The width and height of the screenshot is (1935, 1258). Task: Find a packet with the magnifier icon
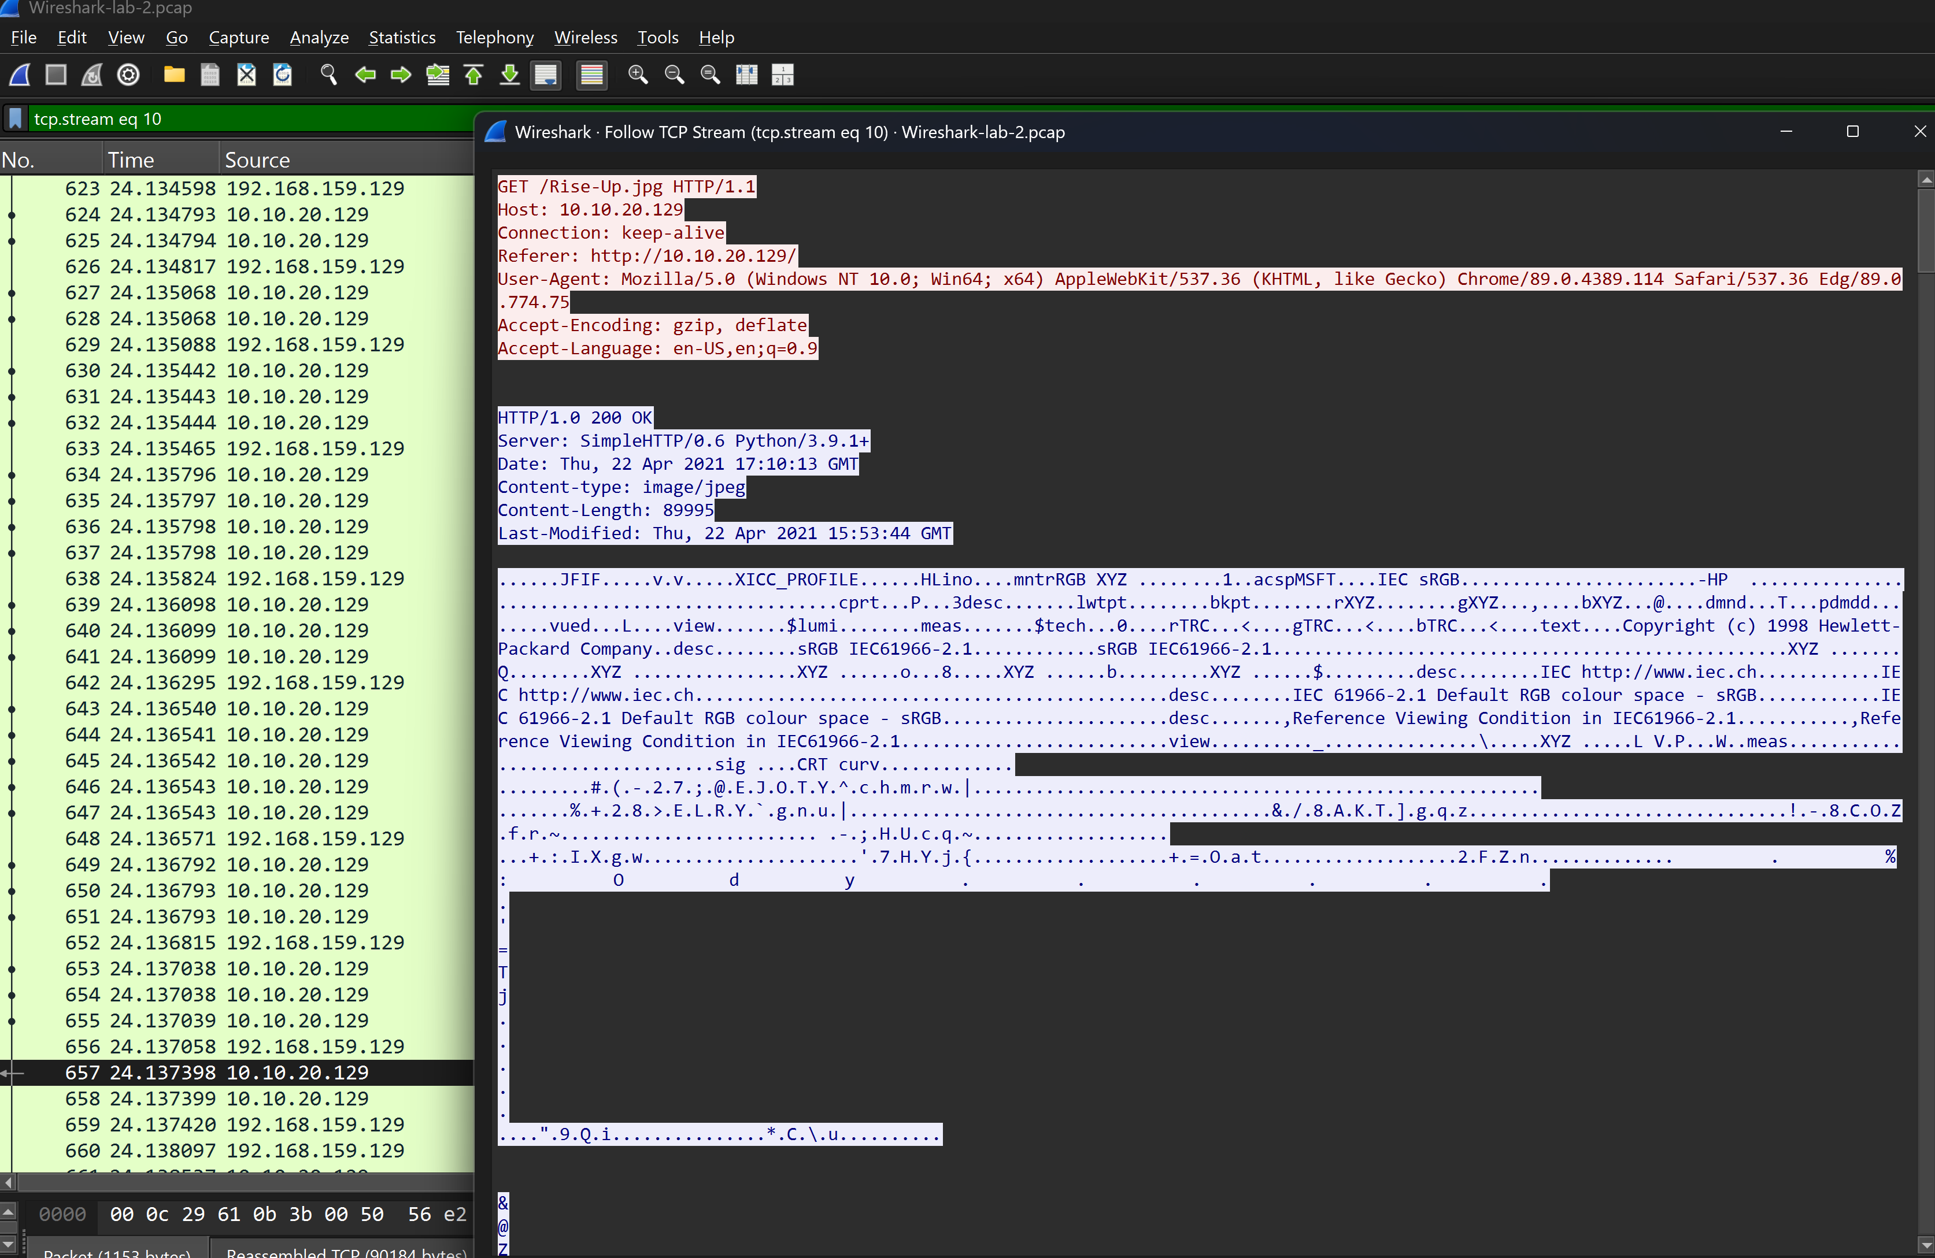328,75
